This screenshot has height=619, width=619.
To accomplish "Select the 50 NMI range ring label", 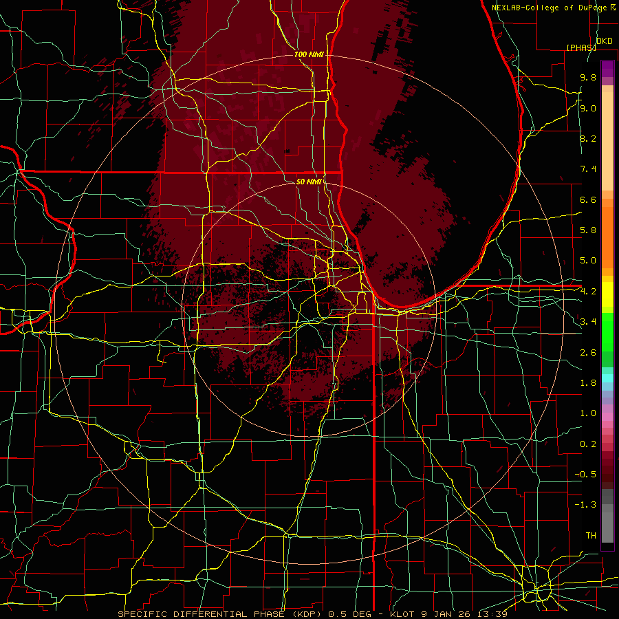I will pos(309,182).
